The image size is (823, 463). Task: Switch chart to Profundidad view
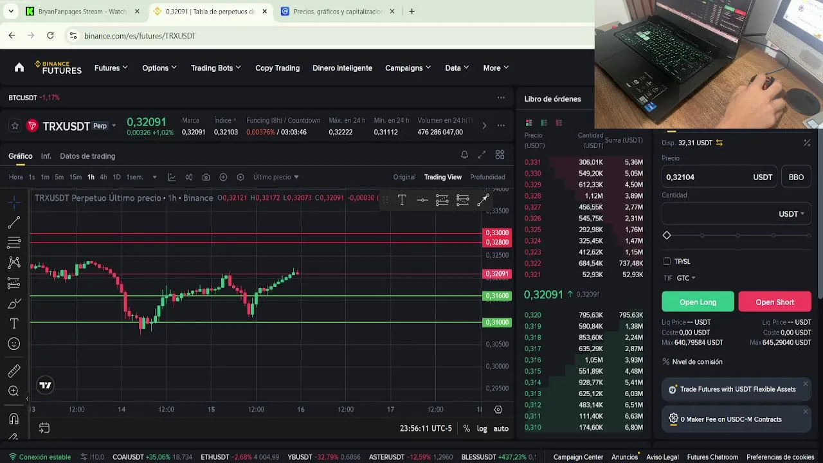pyautogui.click(x=487, y=177)
